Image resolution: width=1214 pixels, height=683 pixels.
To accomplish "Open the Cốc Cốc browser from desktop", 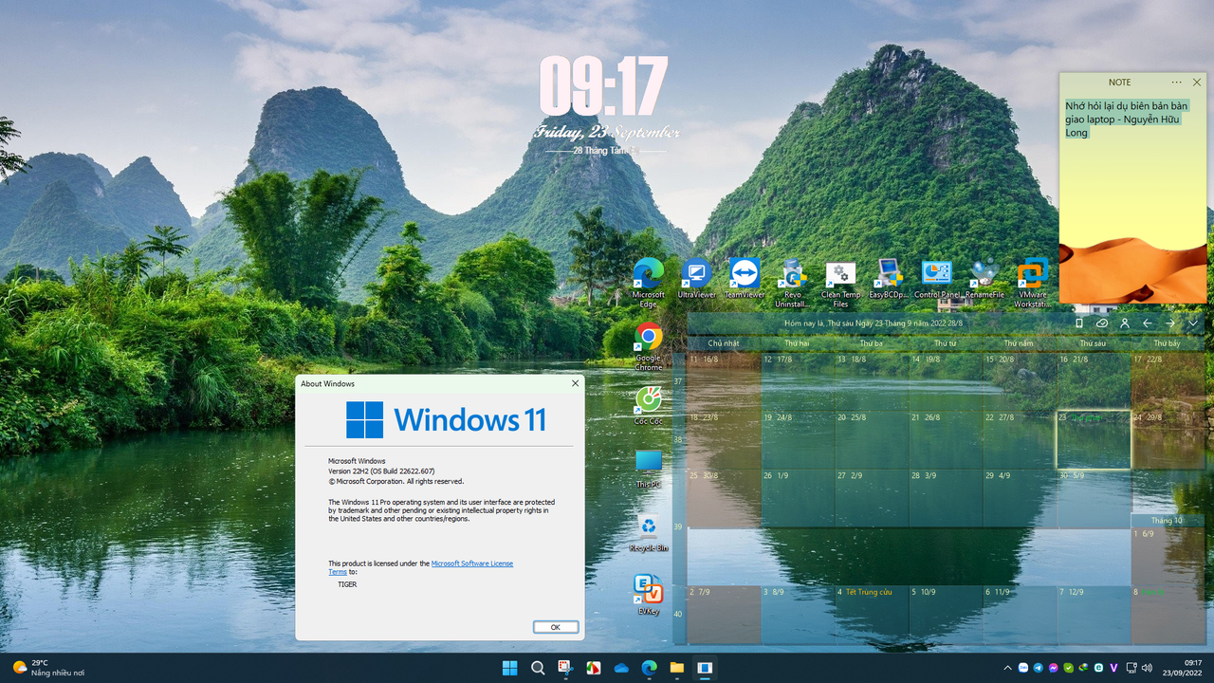I will tap(648, 398).
